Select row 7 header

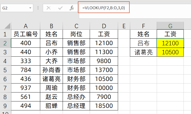pyautogui.click(x=5, y=88)
